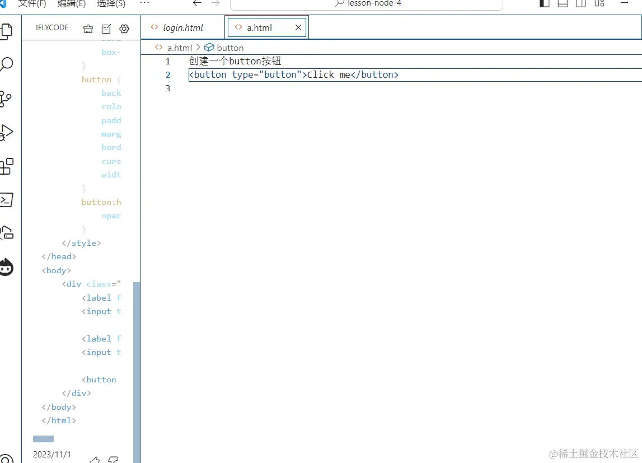Screen dimensions: 642x463
Task: Click the 2023/11/1 date text
Action: coord(52,455)
